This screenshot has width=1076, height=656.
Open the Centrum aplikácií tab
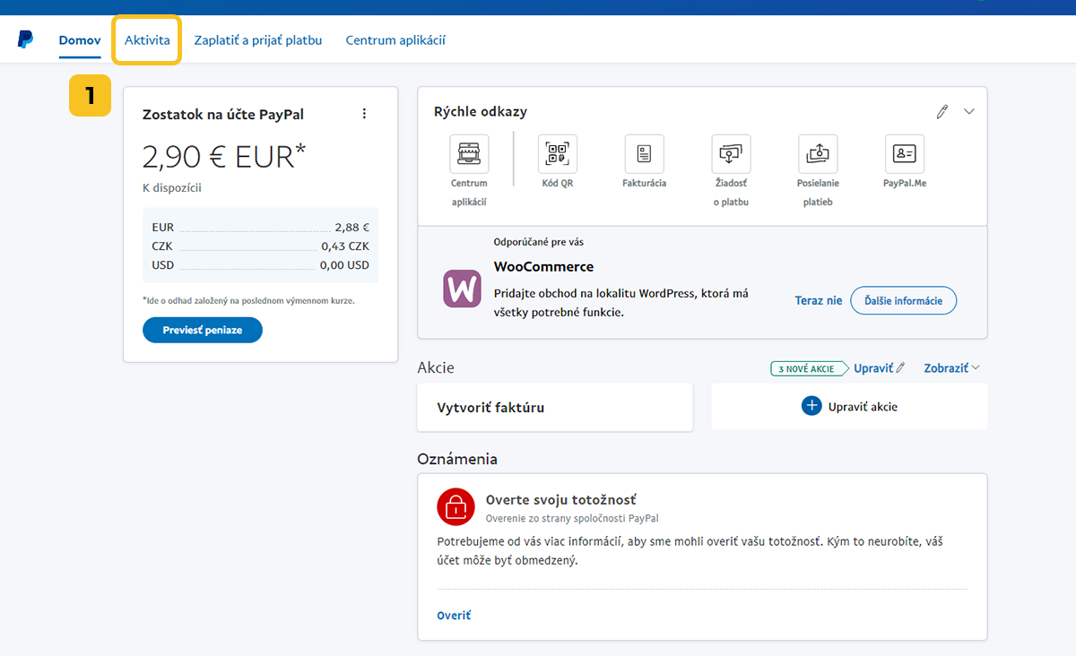click(395, 39)
